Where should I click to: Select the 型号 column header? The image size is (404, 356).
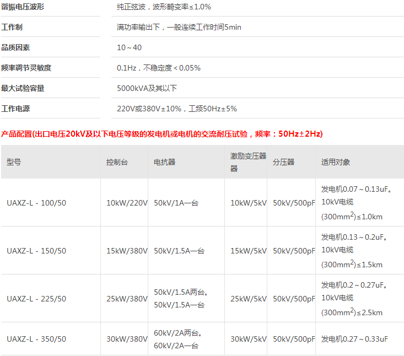point(14,162)
